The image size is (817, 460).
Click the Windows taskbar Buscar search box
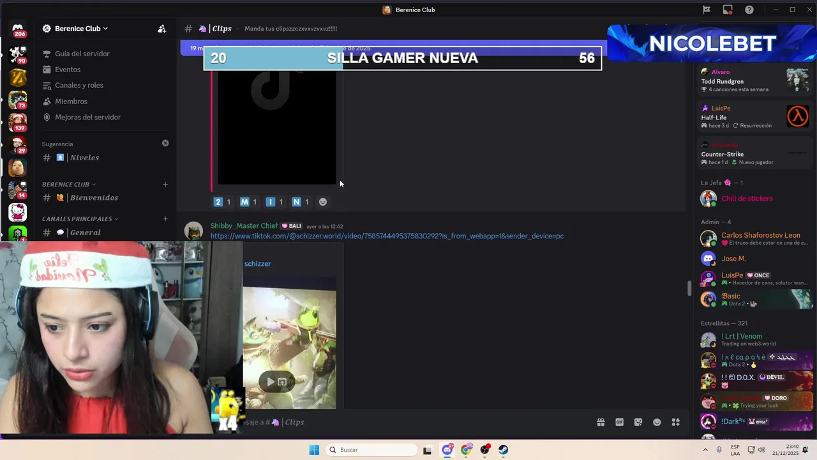tap(372, 450)
